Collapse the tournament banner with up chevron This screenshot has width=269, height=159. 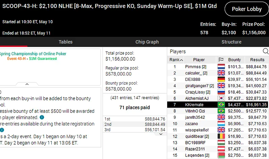(x=27, y=84)
